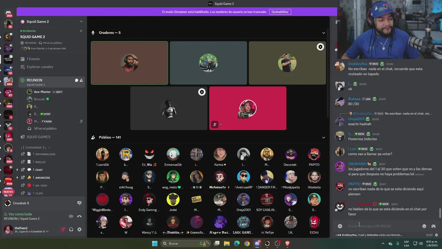Select audience member Eli_Wa
The height and width of the screenshot is (249, 442).
point(150,157)
